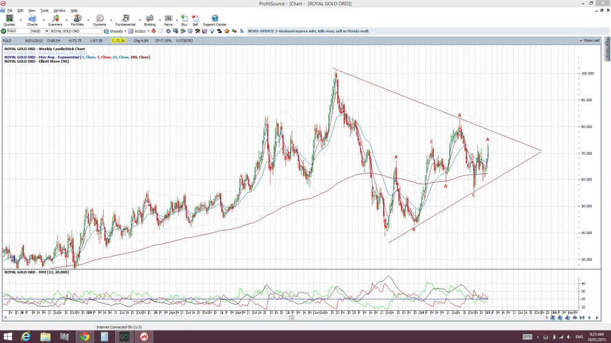This screenshot has width=611, height=343.
Task: Step chart right with the bottom-right arrow
Action: tap(597, 318)
